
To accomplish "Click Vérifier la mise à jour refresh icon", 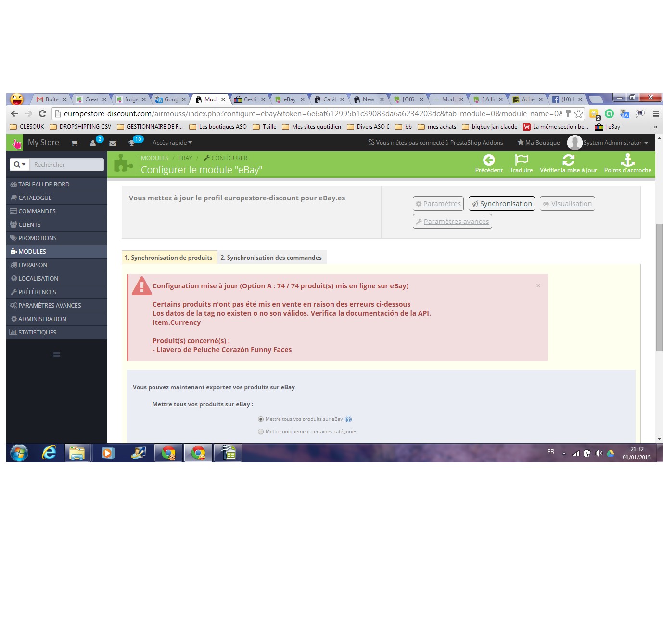I will (568, 160).
